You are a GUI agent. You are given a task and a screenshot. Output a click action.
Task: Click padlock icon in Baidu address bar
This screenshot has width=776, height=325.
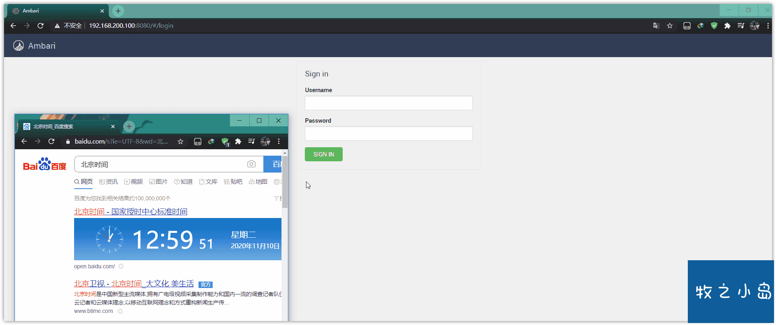pyautogui.click(x=68, y=142)
